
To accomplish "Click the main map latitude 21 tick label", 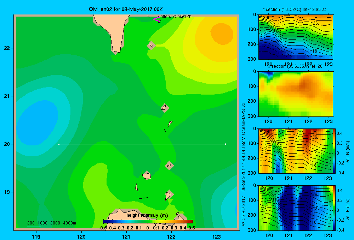I will click(x=7, y=96).
